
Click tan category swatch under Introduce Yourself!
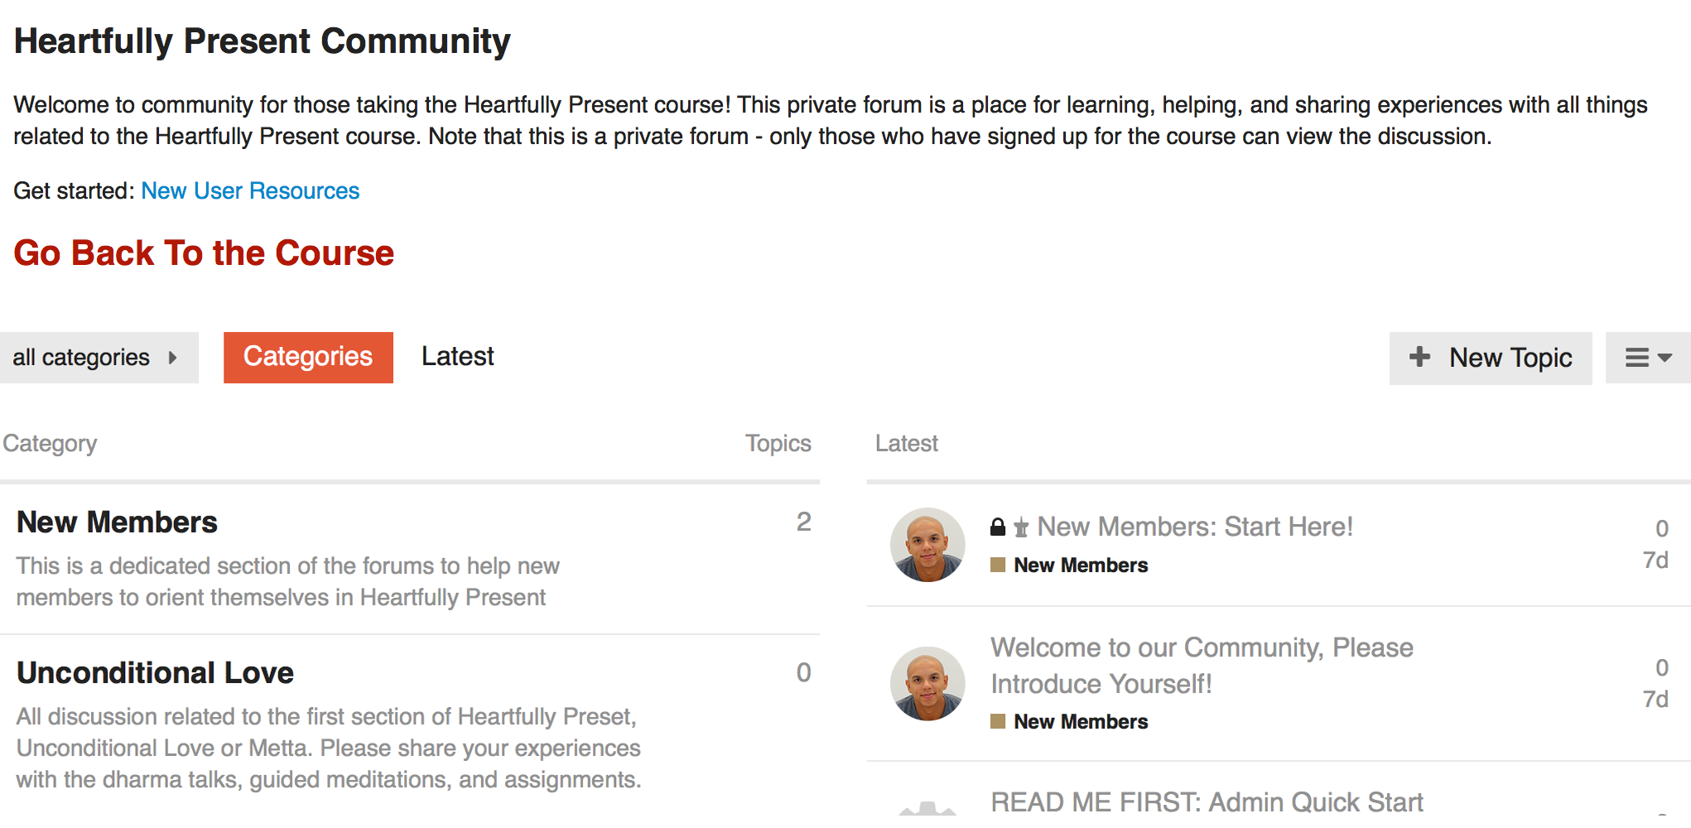tap(998, 722)
